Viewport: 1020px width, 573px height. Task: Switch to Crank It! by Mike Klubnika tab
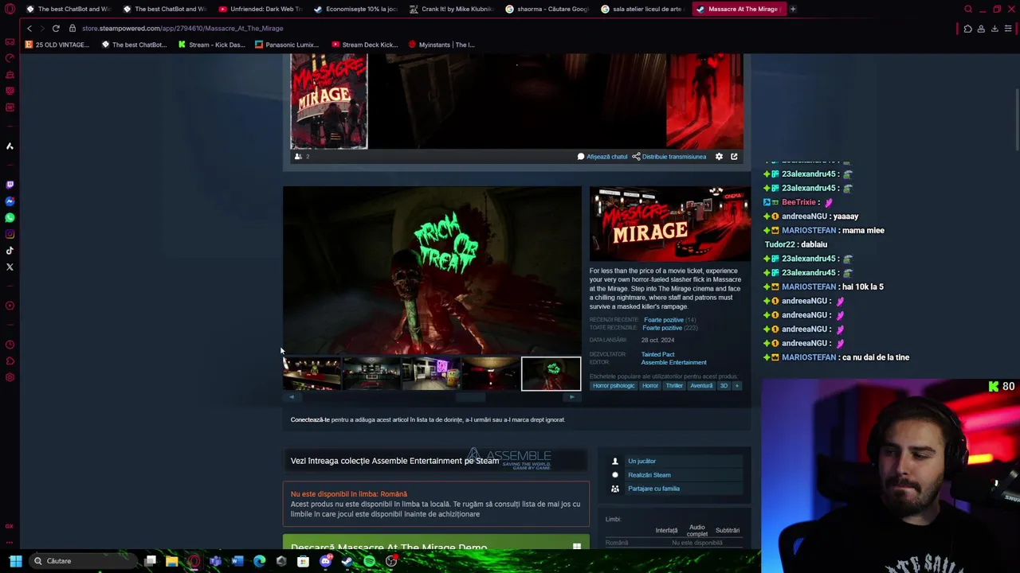[x=452, y=9]
